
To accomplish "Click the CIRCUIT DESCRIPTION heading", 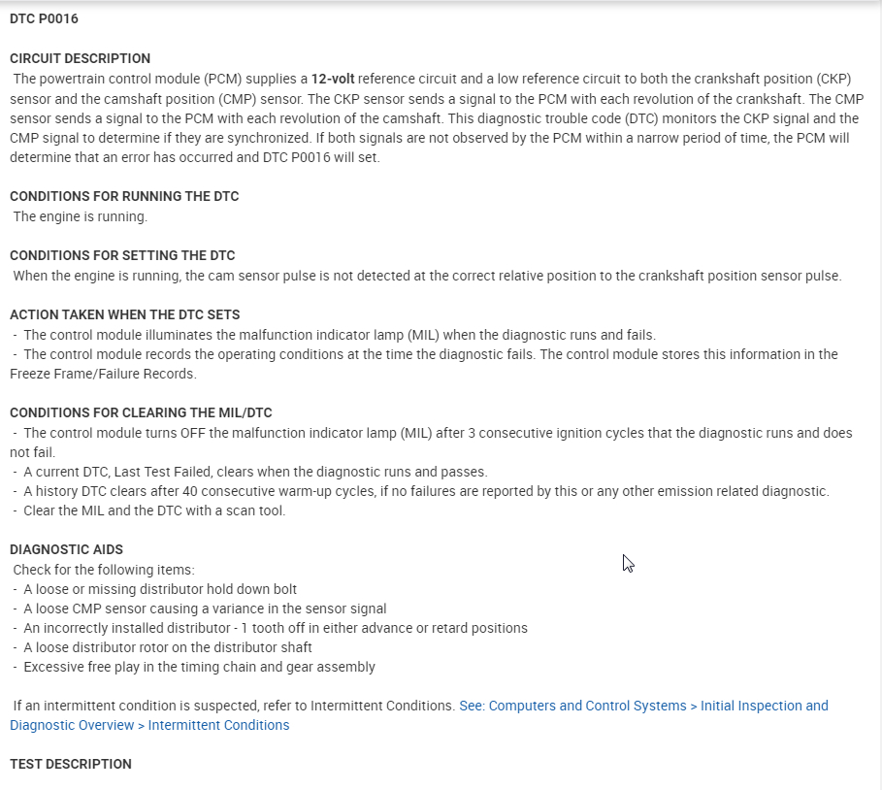I will [x=80, y=58].
